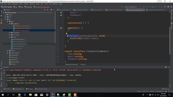The height and width of the screenshot is (97, 173).
Task: Collapse the noteit-ng-app root folder
Action: (x=4, y=12)
